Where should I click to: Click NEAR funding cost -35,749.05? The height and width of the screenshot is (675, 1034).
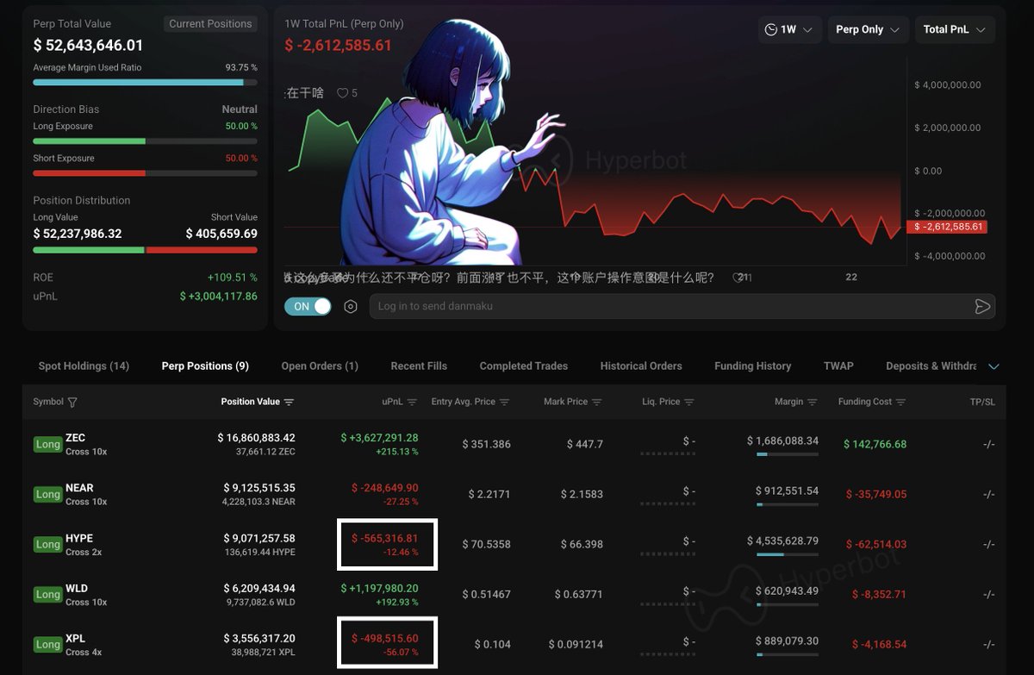[876, 494]
